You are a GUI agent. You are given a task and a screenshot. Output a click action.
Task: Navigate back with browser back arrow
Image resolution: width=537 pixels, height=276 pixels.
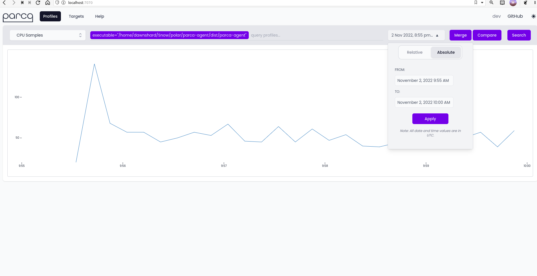point(4,3)
